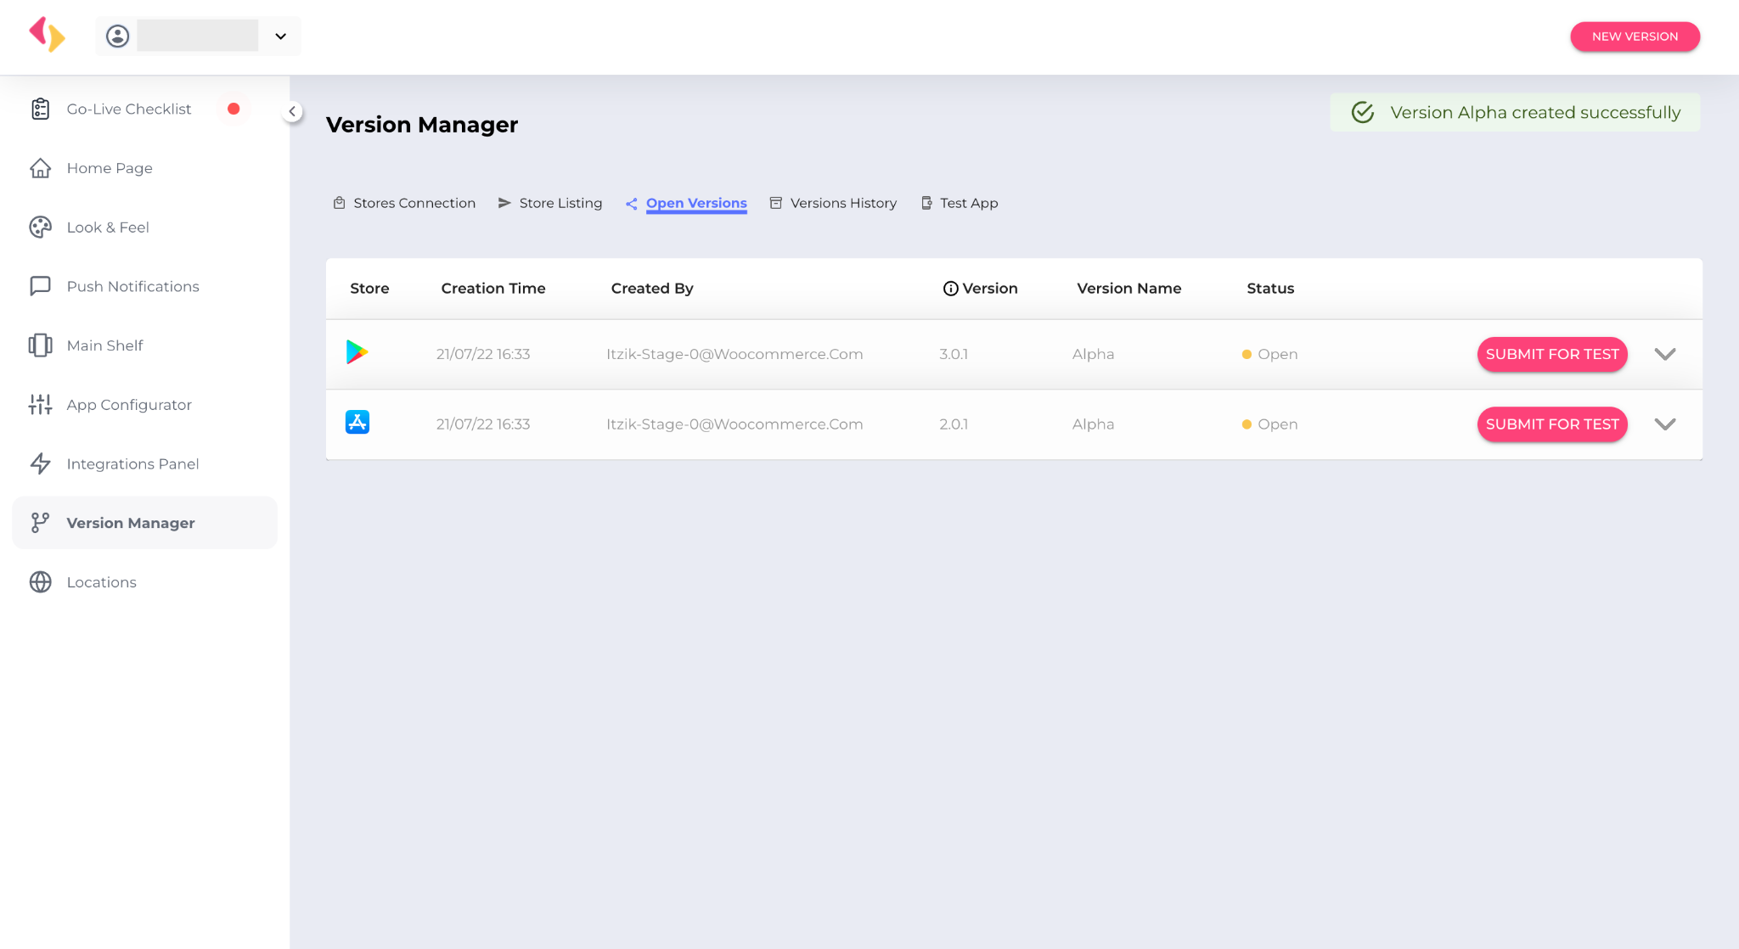Switch to Stores Connection tab

(414, 203)
